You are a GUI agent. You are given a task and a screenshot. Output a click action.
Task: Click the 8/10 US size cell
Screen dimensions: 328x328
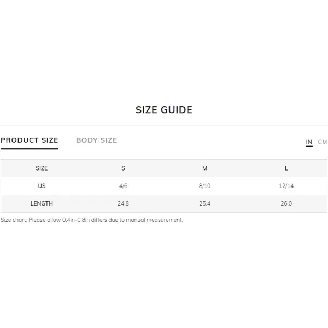click(x=204, y=186)
